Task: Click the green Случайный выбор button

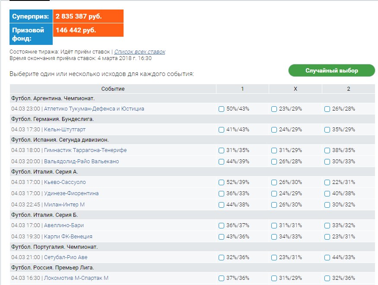Action: [331, 70]
